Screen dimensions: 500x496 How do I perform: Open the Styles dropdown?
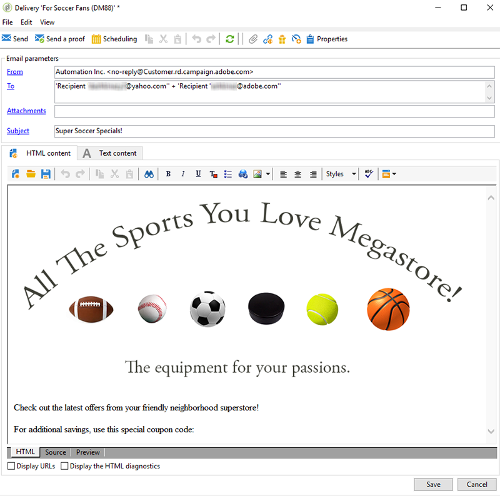[x=341, y=174]
